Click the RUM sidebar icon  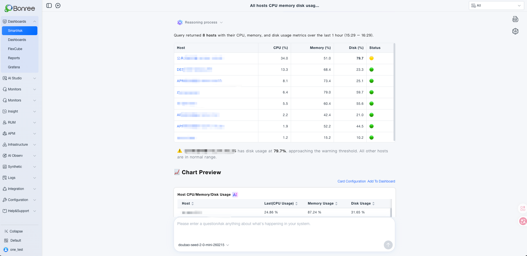pyautogui.click(x=5, y=122)
